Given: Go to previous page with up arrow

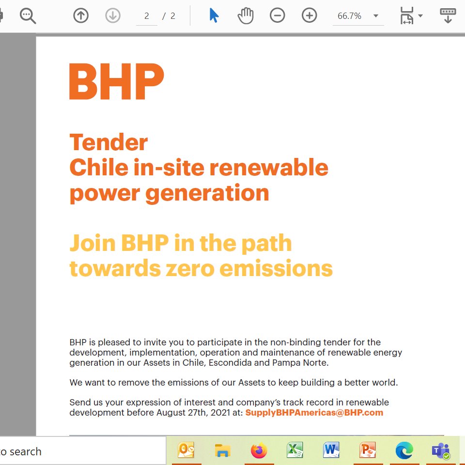Looking at the screenshot, I should 81,15.
